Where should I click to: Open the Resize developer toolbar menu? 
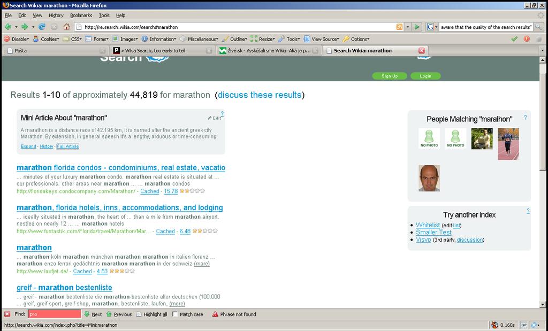pos(263,39)
